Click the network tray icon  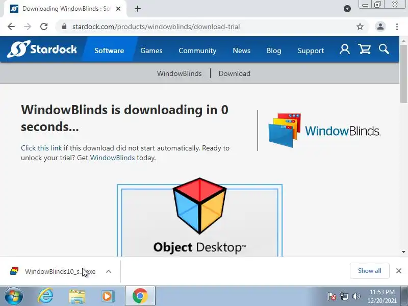point(344,296)
